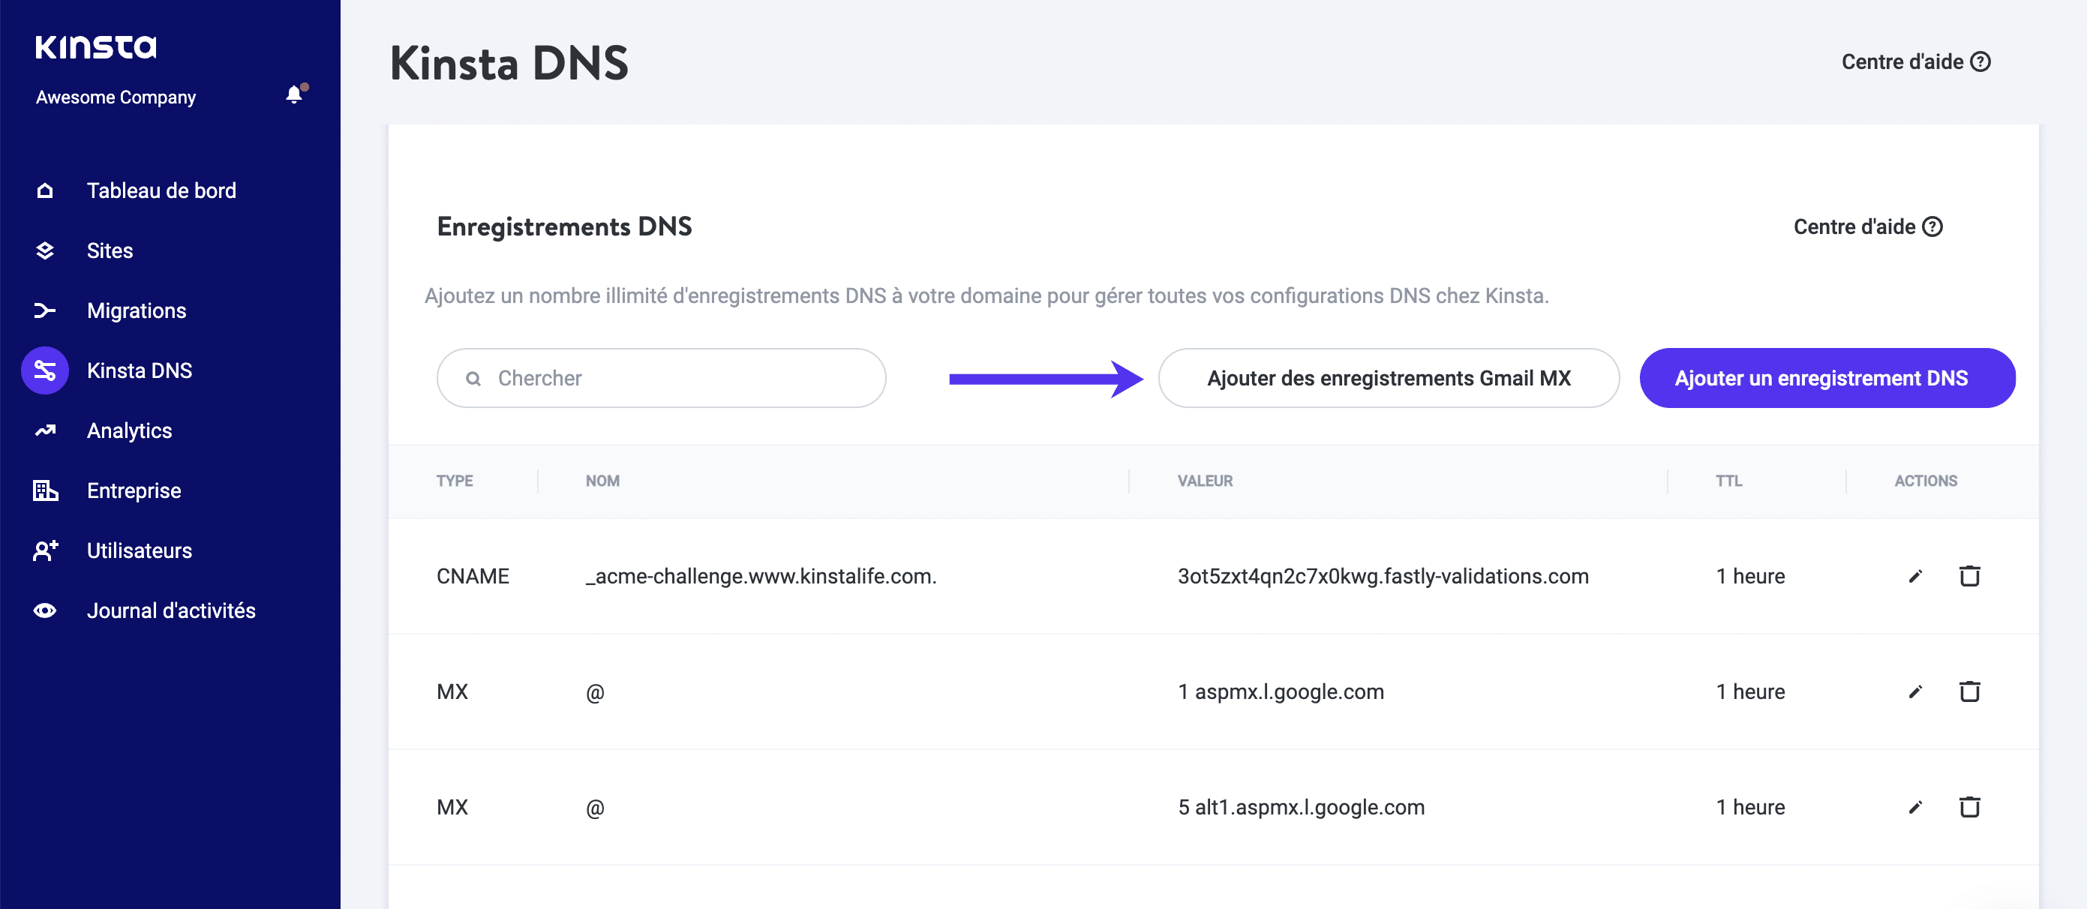Click the TYPE column header

point(455,481)
